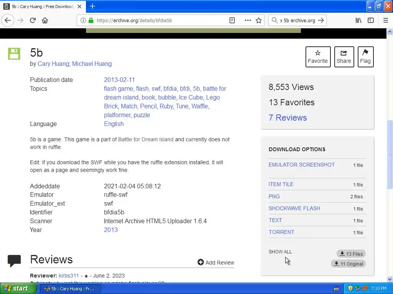
Task: Click the Reviews speech bubble icon
Action: pyautogui.click(x=14, y=261)
